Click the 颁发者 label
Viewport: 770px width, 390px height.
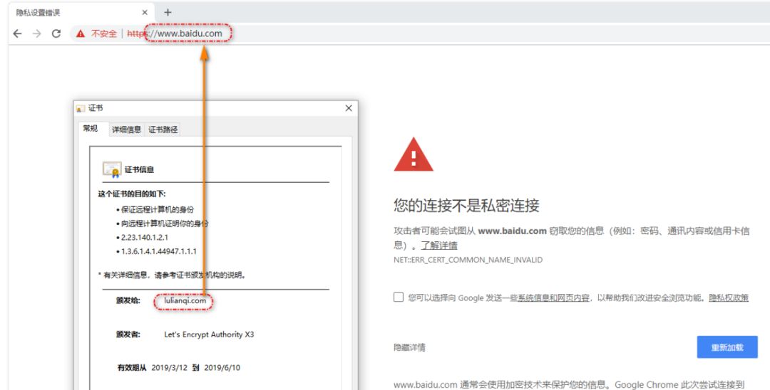[128, 334]
